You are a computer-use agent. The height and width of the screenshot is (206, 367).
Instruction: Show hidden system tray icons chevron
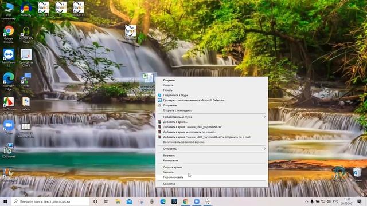click(x=306, y=201)
